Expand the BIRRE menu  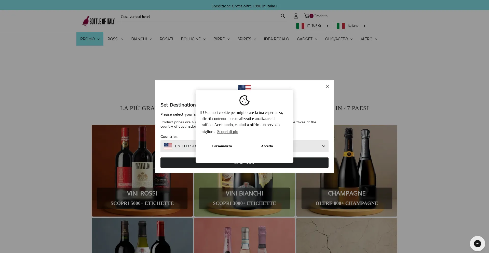tap(222, 39)
